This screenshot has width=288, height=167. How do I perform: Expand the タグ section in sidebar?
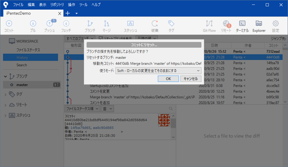point(6,95)
